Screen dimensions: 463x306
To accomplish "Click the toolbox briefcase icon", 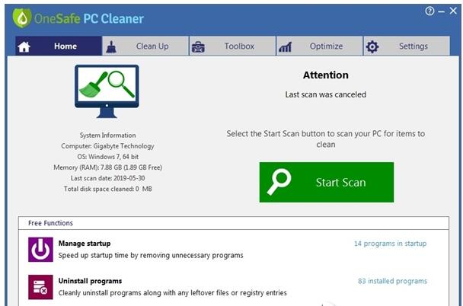I will [198, 46].
